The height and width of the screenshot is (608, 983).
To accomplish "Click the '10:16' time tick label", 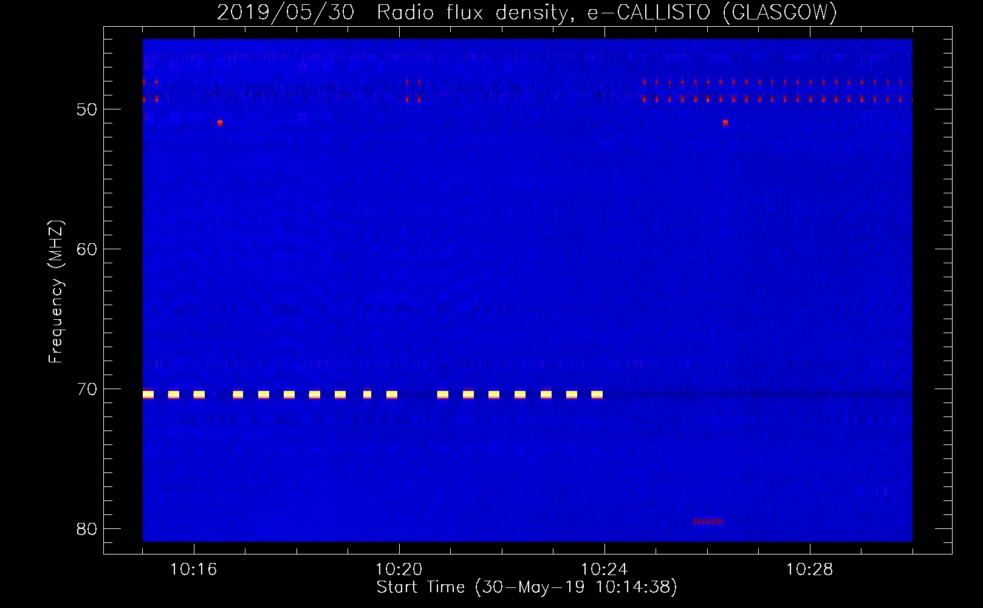I will (193, 570).
